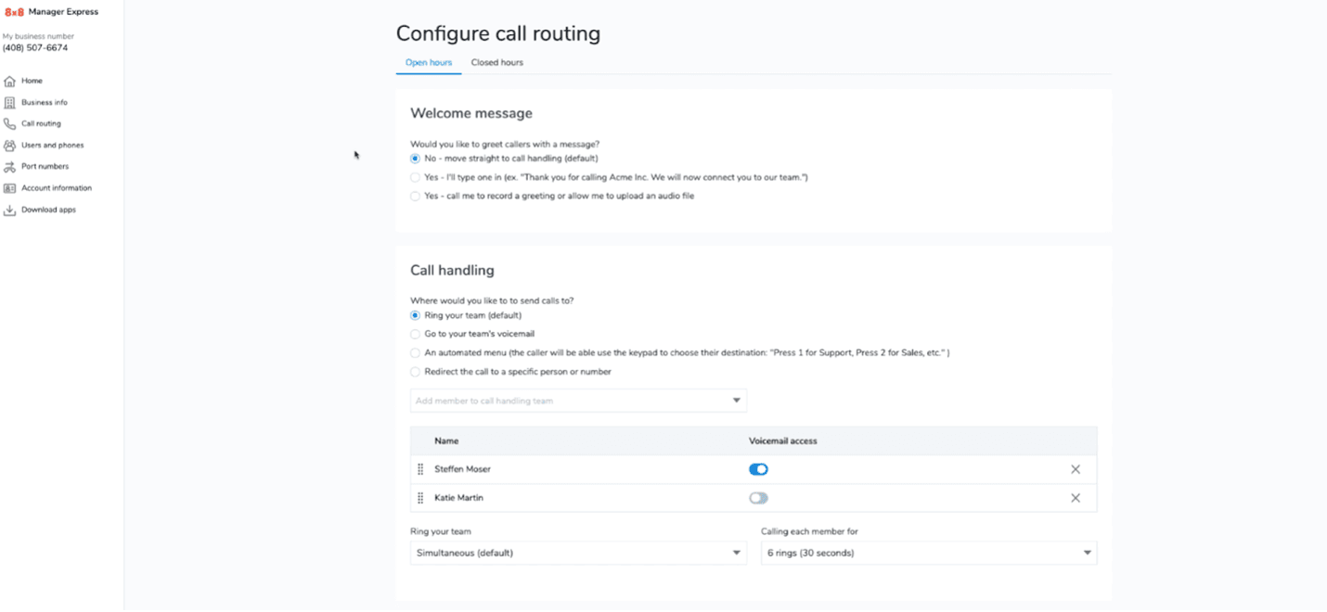Click the Call routing phone icon

10,124
